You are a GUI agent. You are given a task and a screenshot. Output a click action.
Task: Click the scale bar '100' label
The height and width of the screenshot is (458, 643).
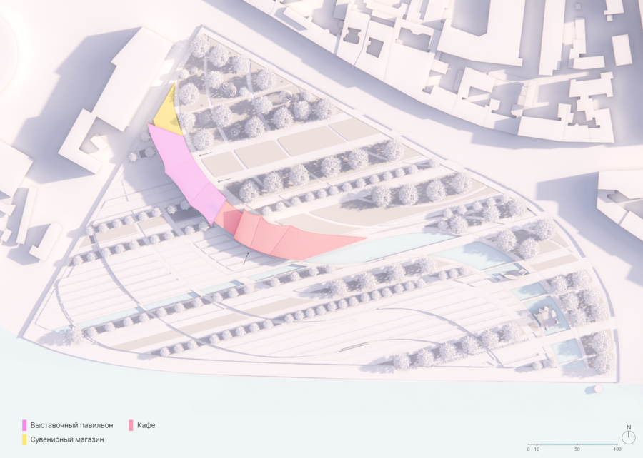pos(617,449)
